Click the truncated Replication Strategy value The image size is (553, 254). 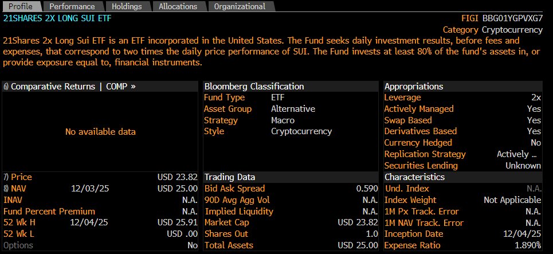click(518, 154)
